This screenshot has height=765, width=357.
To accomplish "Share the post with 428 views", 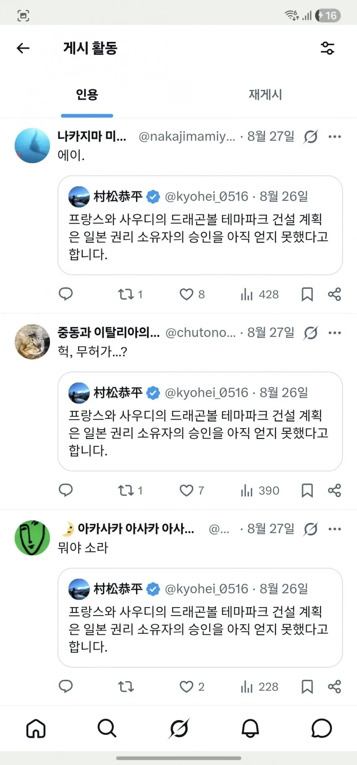I will (334, 294).
